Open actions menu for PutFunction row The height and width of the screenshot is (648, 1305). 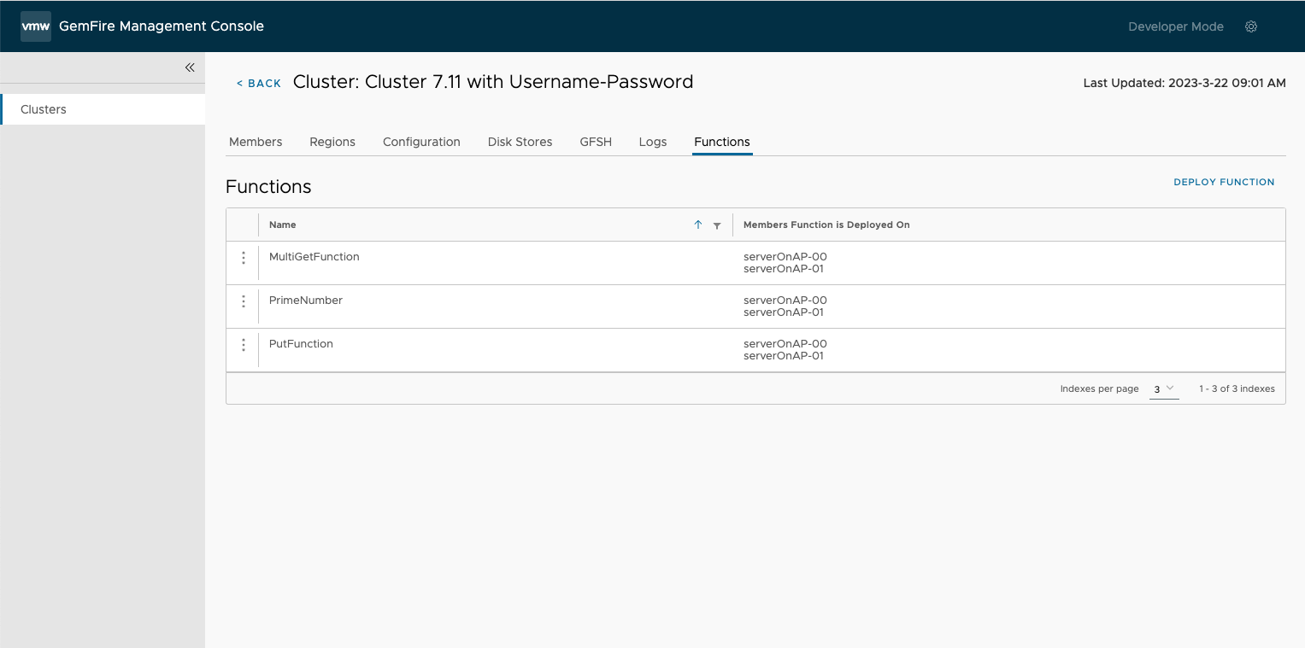point(244,345)
